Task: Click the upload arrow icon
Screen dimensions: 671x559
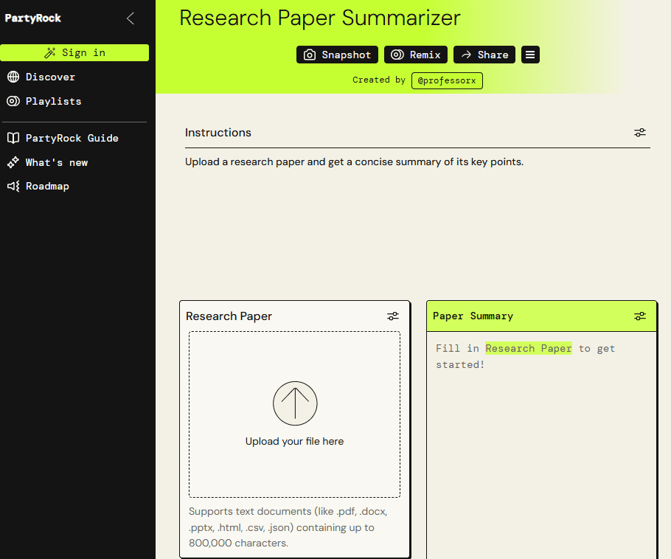Action: point(294,403)
